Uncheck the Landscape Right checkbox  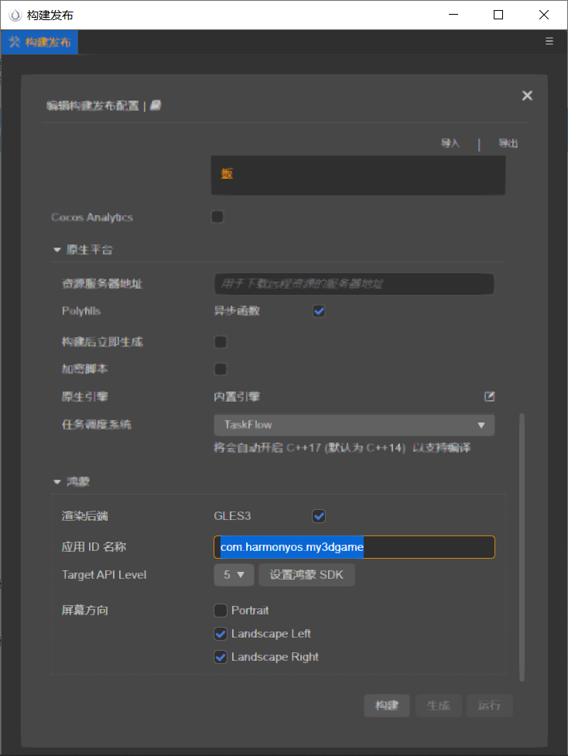[x=221, y=657]
